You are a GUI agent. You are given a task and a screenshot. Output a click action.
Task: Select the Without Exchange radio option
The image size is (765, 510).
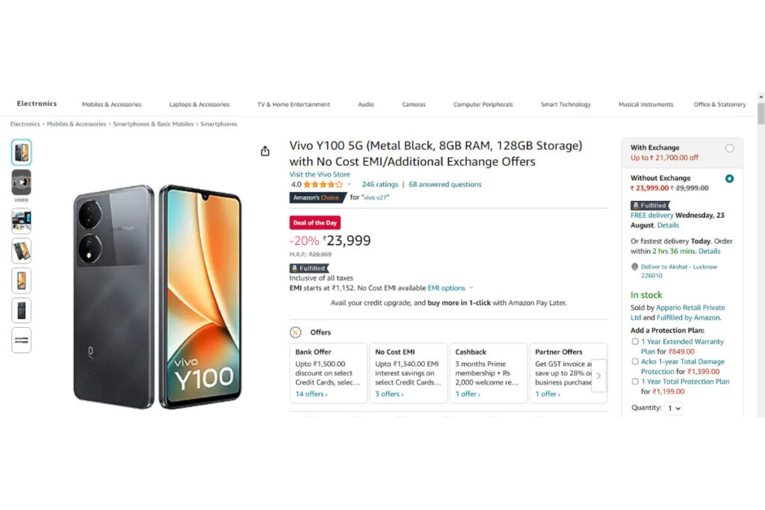(729, 178)
